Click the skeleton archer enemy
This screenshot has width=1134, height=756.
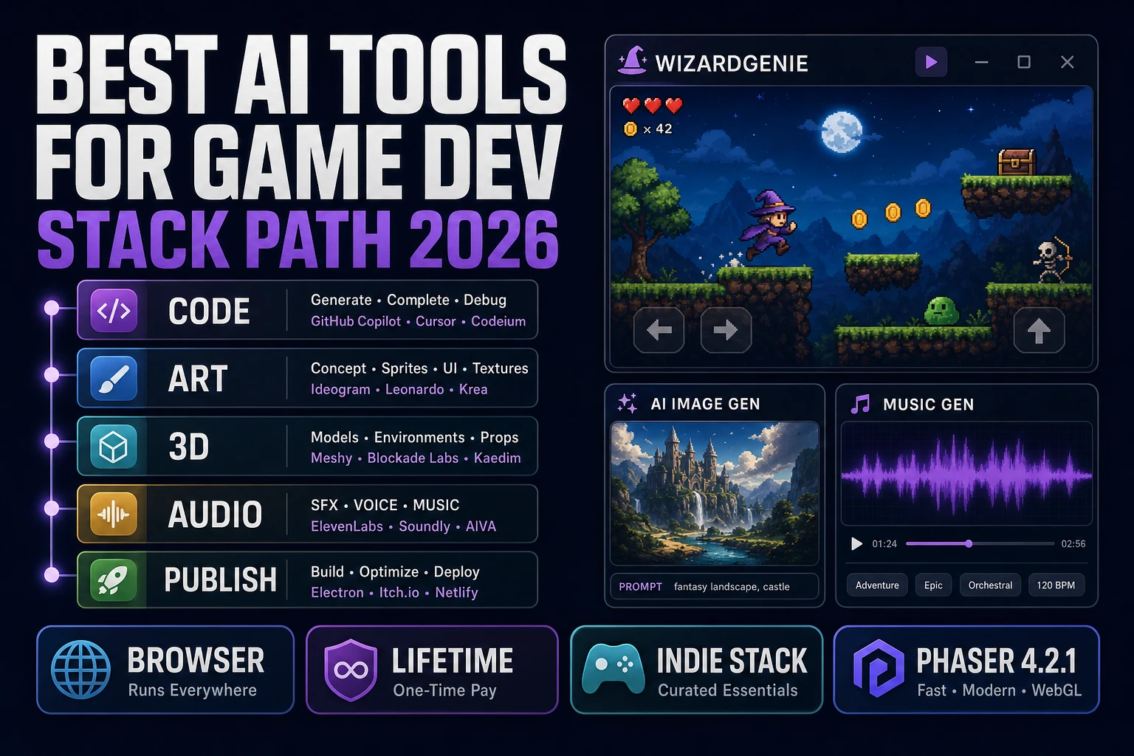(1054, 260)
